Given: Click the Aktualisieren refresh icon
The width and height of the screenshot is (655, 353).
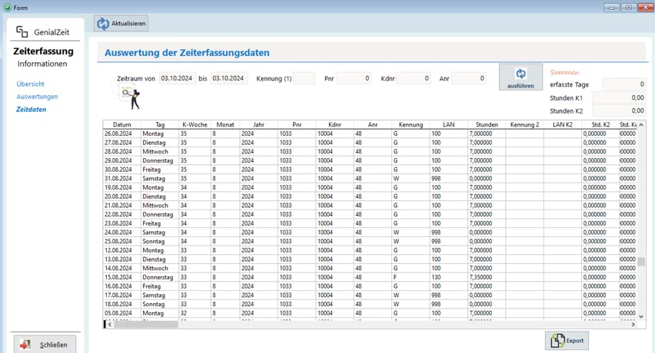Looking at the screenshot, I should [103, 24].
